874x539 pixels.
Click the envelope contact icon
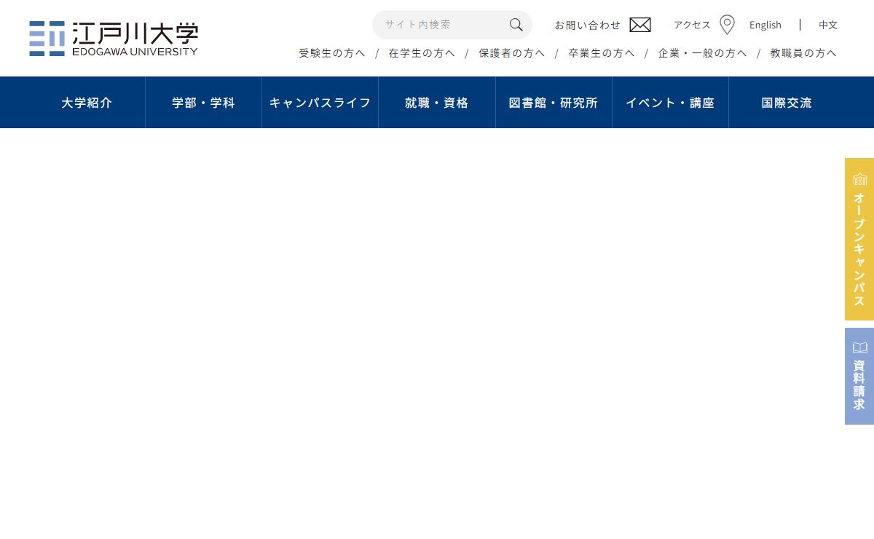(640, 25)
